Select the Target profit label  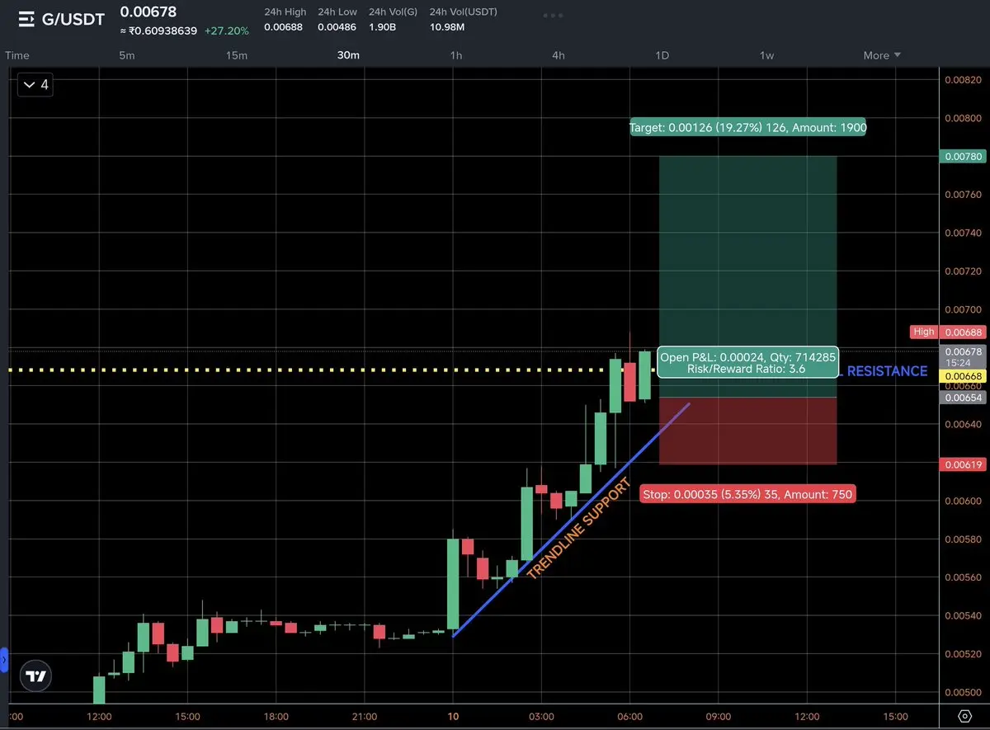pyautogui.click(x=747, y=127)
